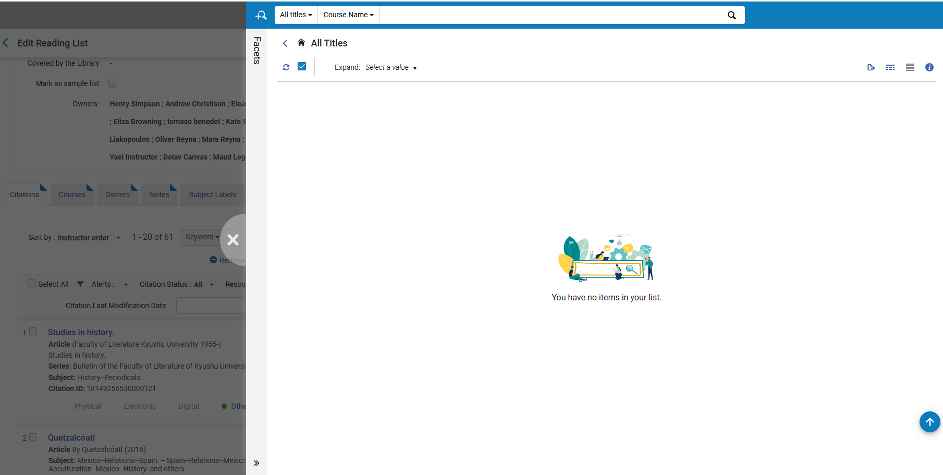Switch to the Citations tab
The image size is (943, 475).
coord(25,194)
